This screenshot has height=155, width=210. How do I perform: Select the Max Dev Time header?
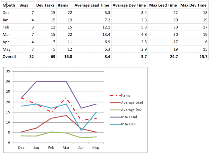pos(194,5)
